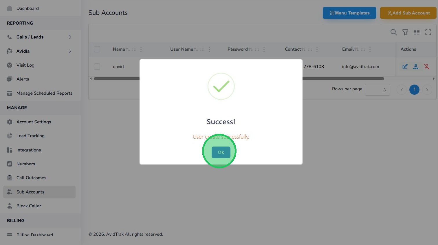Open Call Outcomes in the sidebar
438x245 pixels.
tap(39, 178)
